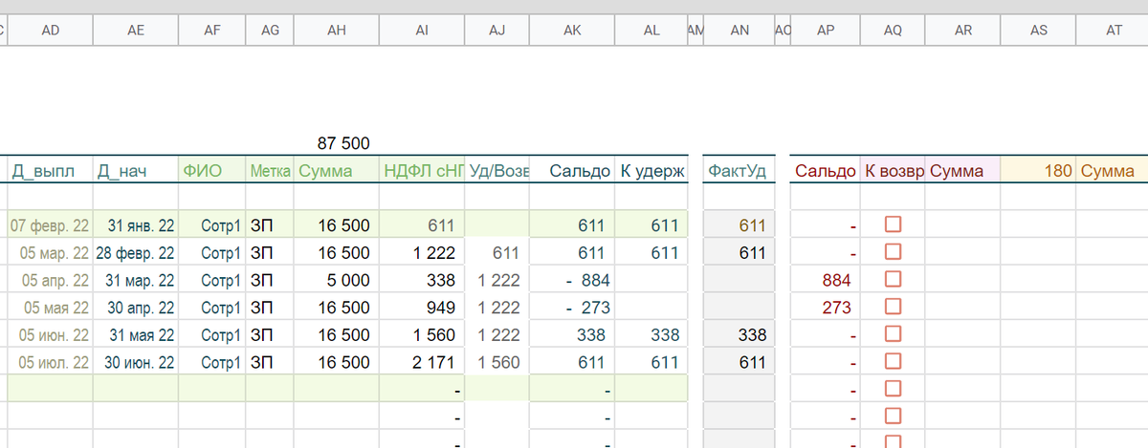Image resolution: width=1148 pixels, height=448 pixels.
Task: Select column AN header
Action: point(740,31)
